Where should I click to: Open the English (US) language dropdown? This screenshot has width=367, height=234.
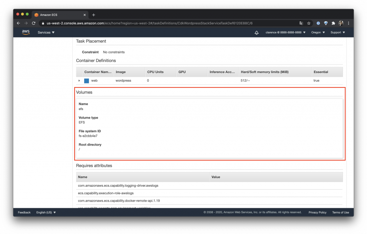point(46,212)
